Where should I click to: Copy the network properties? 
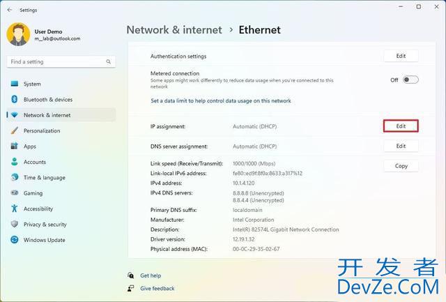click(401, 166)
